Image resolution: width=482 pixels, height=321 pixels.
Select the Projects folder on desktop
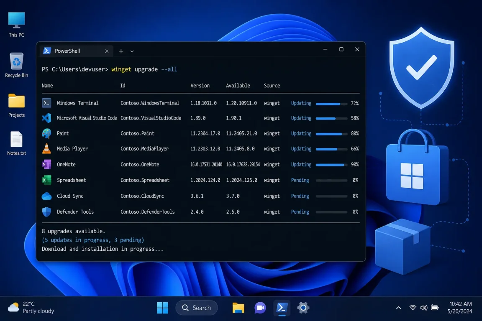(16, 106)
